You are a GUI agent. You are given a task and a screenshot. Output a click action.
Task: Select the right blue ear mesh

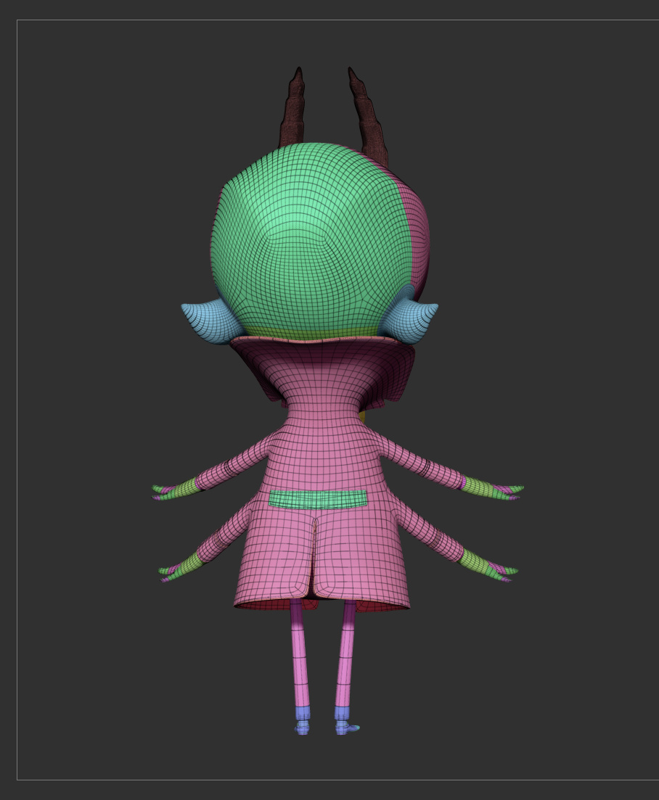pos(411,314)
